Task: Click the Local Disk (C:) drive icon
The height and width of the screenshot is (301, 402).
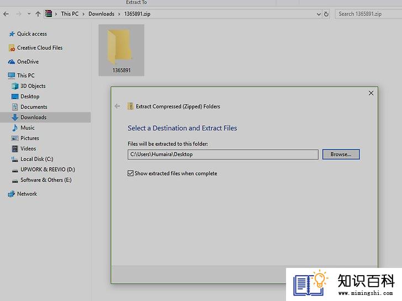Action: tap(14, 159)
